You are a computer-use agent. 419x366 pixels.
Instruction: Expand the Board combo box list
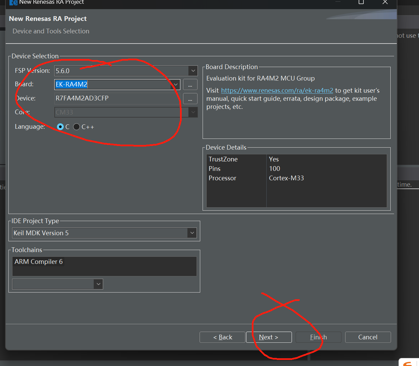(176, 84)
